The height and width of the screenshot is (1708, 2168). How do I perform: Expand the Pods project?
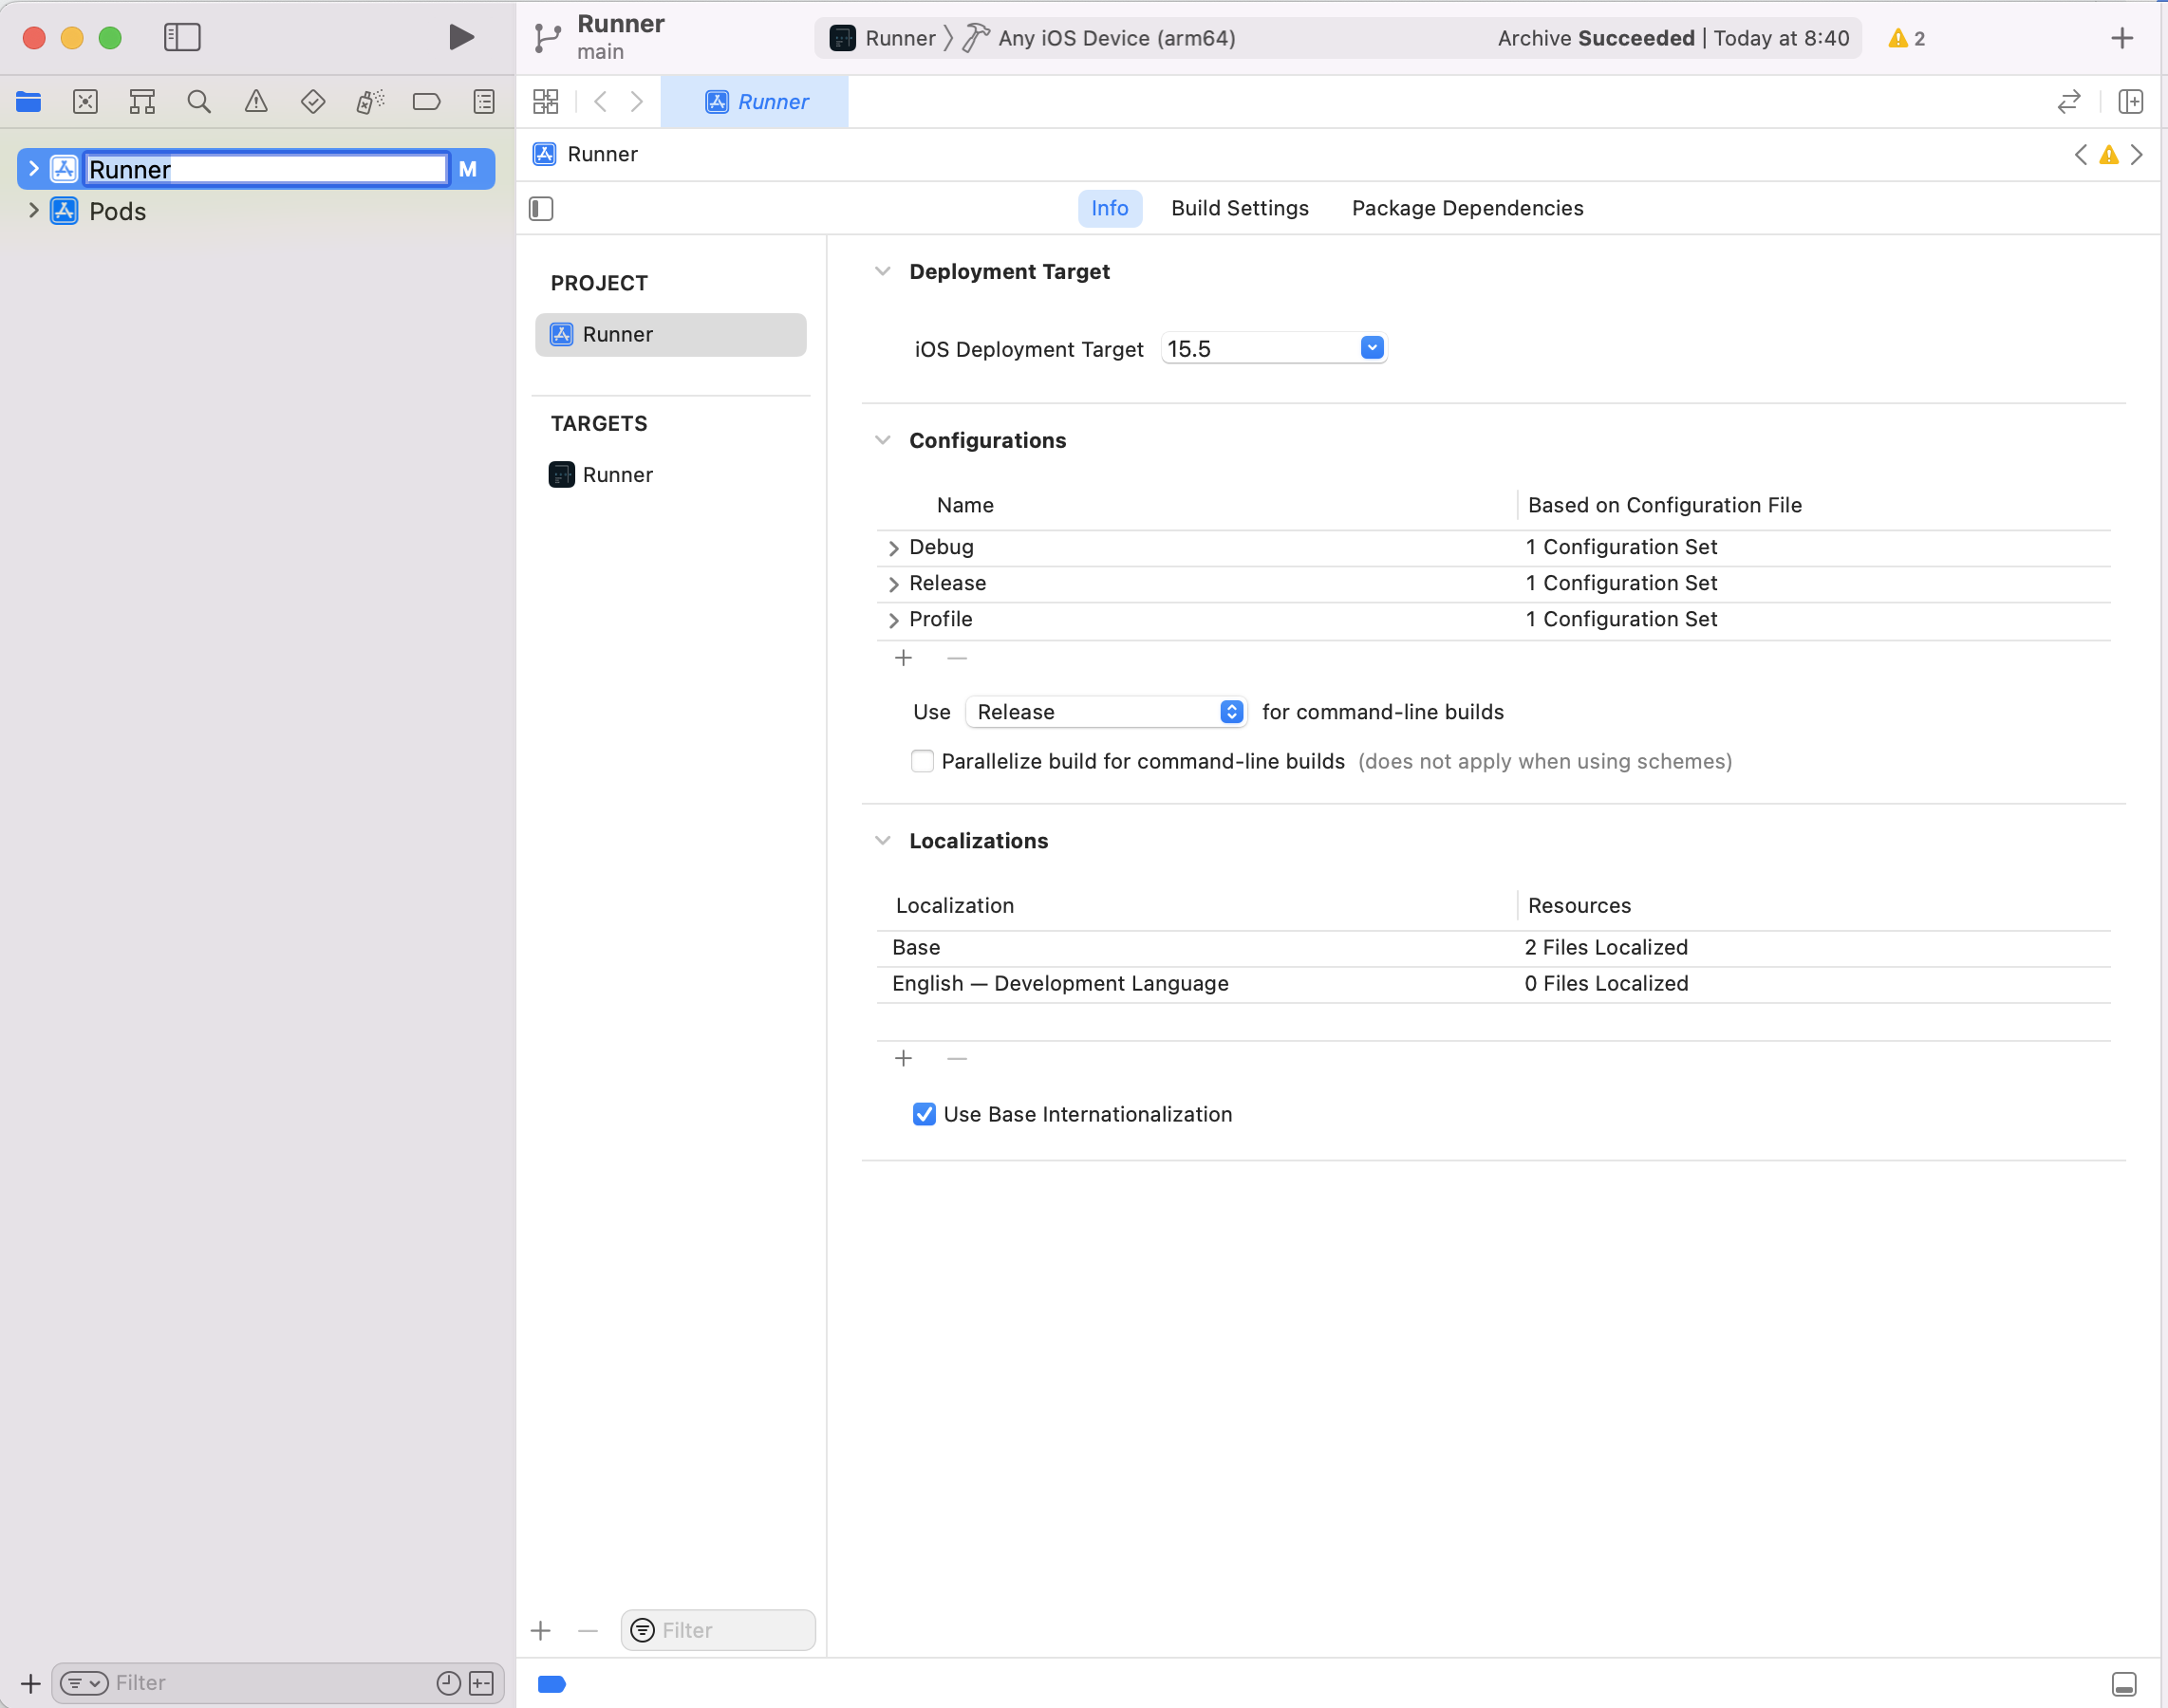click(33, 210)
